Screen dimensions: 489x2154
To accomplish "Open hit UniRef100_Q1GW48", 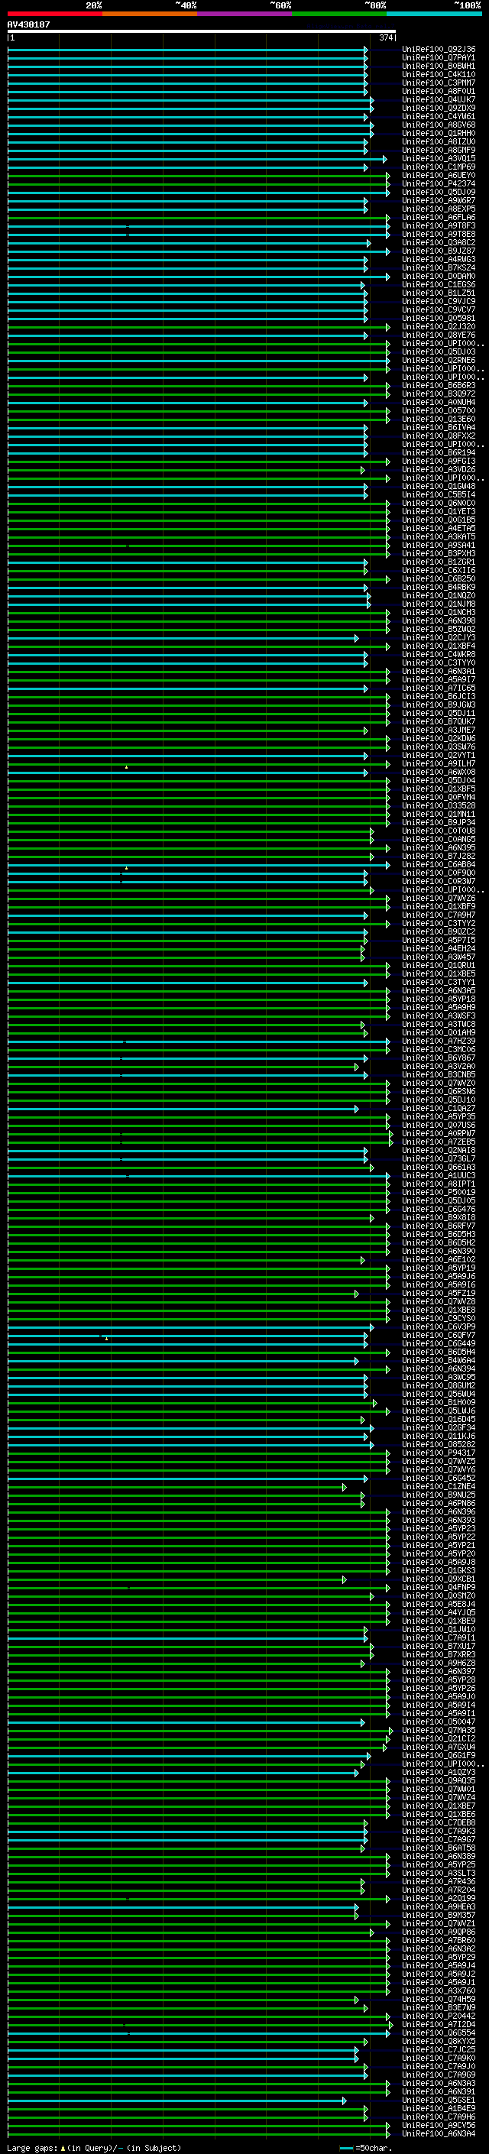I will (439, 486).
